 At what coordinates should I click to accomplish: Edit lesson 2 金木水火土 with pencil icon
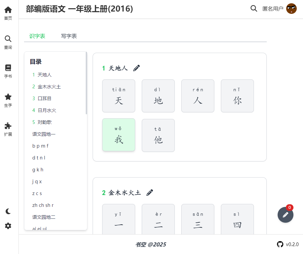click(150, 193)
